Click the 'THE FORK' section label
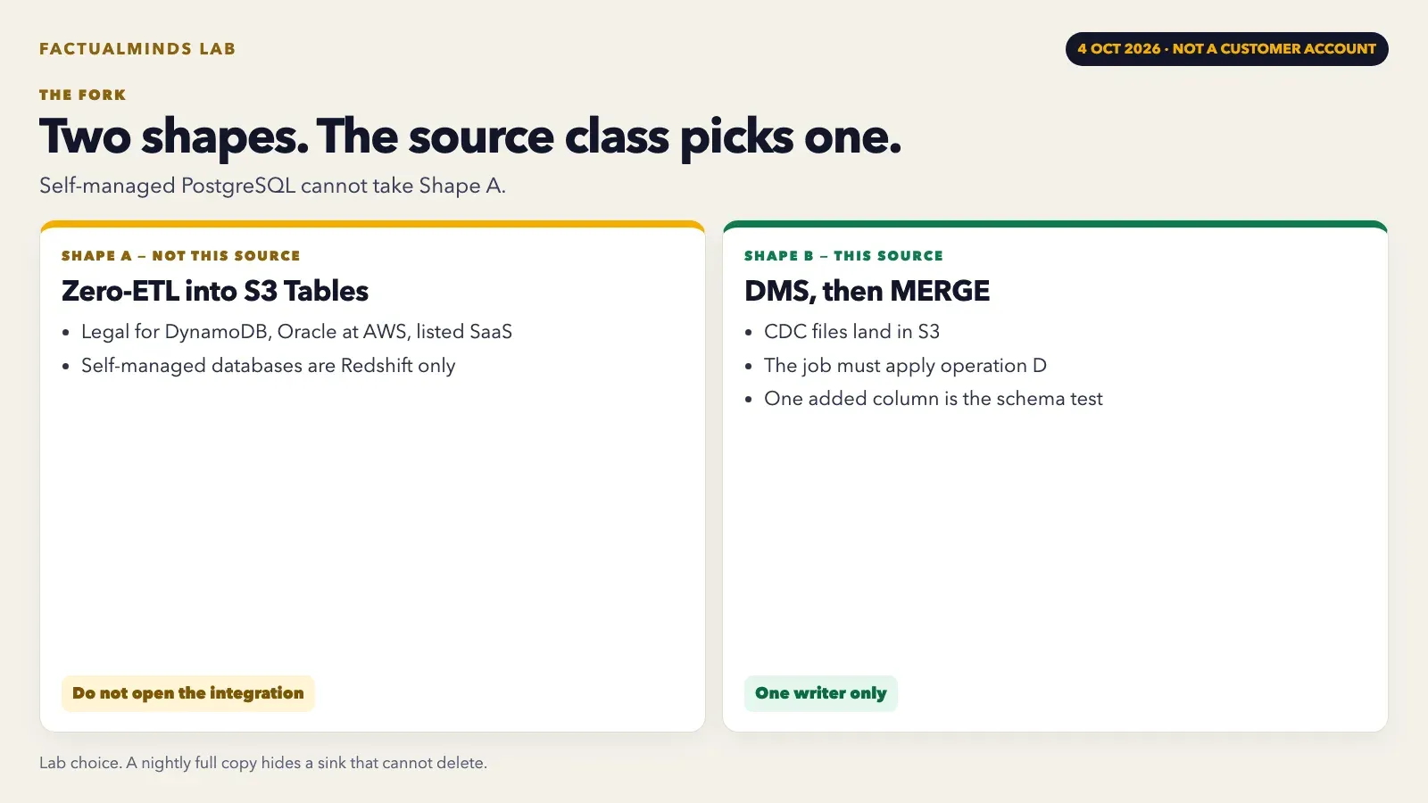 [83, 95]
